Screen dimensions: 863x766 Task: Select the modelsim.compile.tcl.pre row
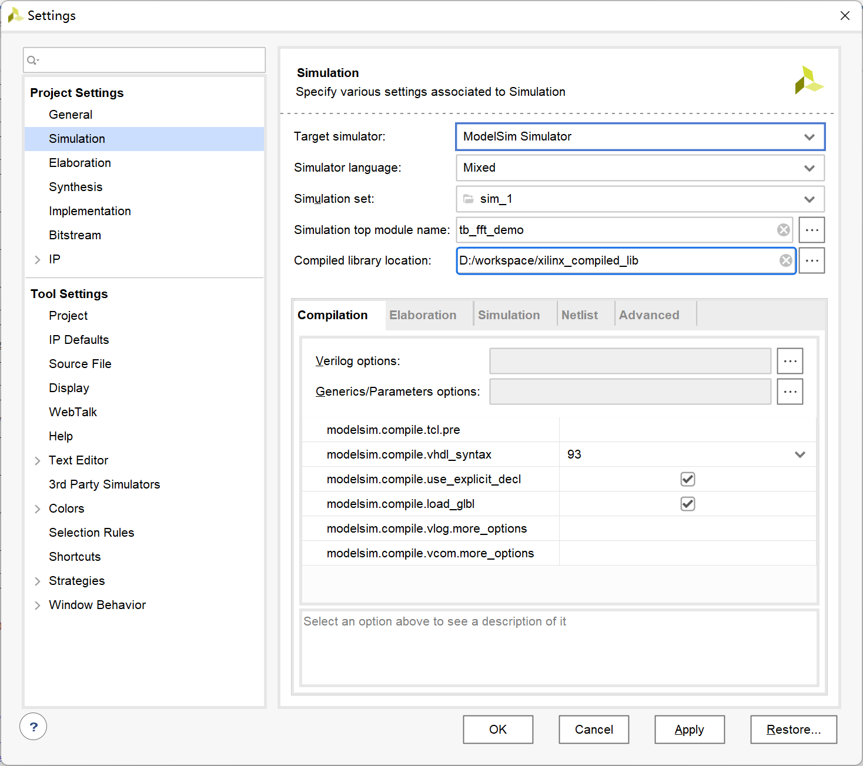[559, 430]
